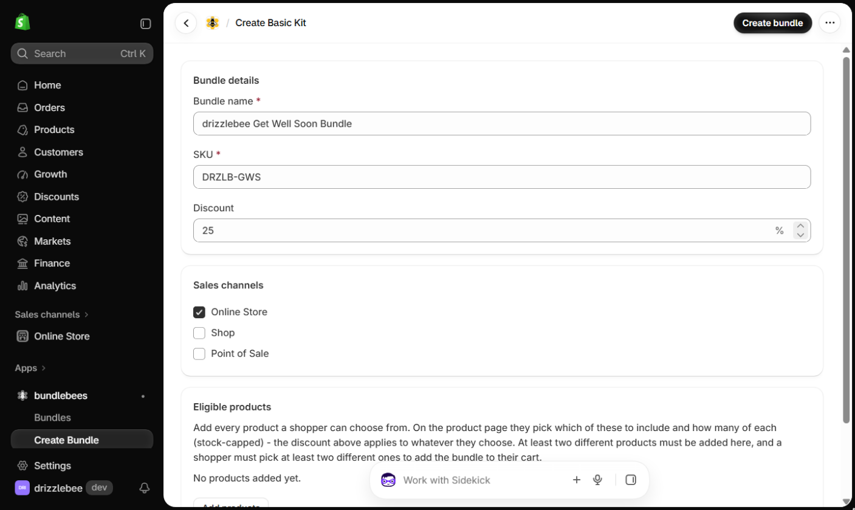The image size is (855, 510).
Task: Click the Shopify logo icon
Action: (x=22, y=23)
